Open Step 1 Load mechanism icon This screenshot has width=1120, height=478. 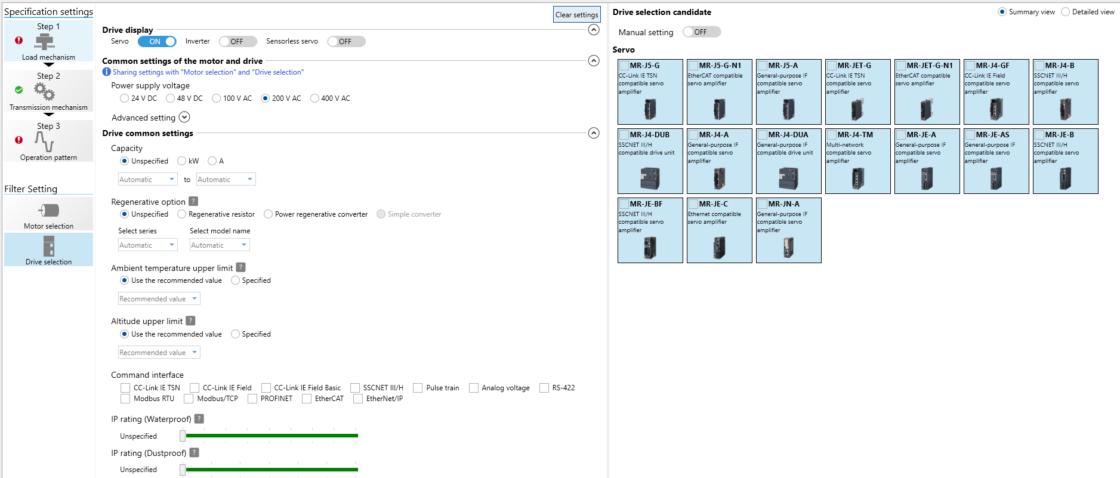[45, 42]
